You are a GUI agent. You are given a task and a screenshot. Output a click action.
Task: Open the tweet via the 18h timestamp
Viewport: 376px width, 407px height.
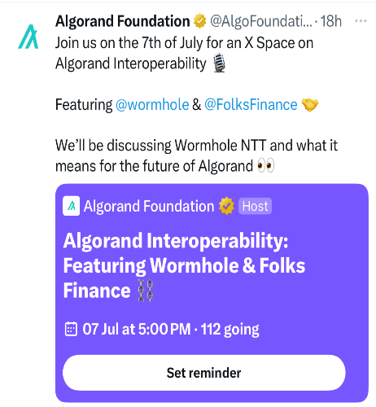click(x=331, y=21)
